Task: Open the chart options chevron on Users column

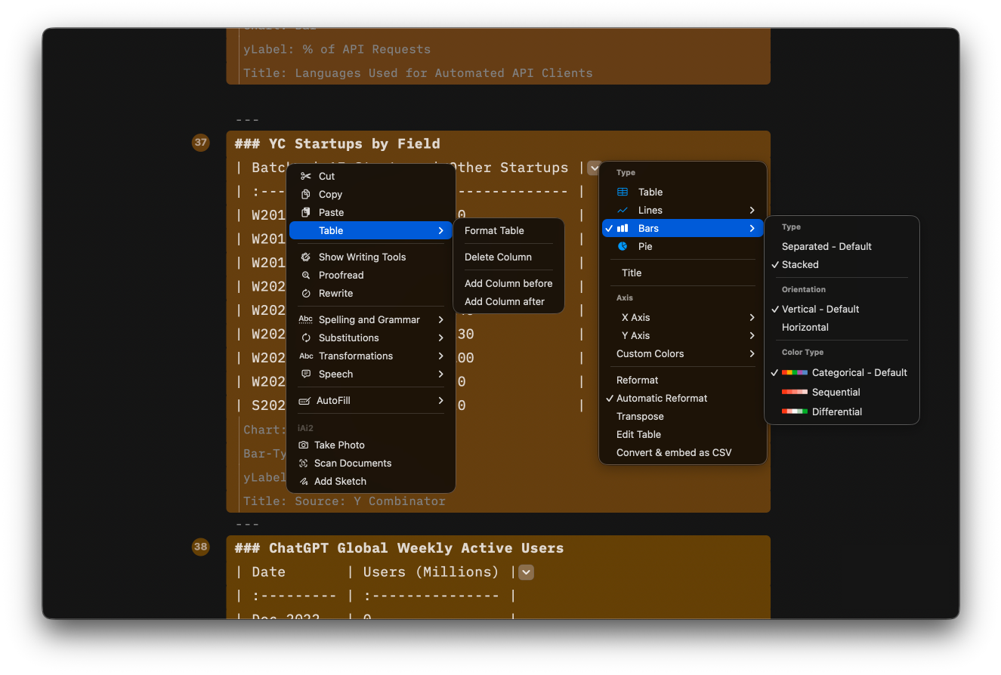Action: (x=526, y=572)
